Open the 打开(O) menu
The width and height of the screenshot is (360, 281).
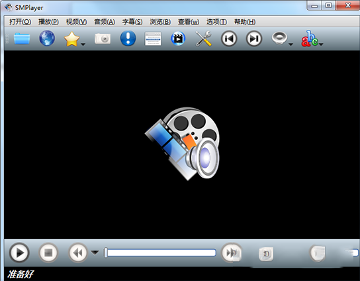(x=21, y=22)
